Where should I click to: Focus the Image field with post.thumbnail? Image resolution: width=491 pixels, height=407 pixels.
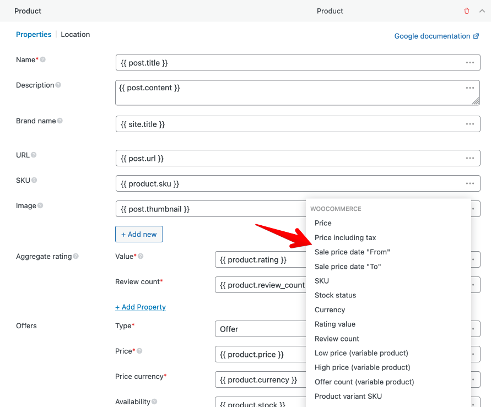211,209
